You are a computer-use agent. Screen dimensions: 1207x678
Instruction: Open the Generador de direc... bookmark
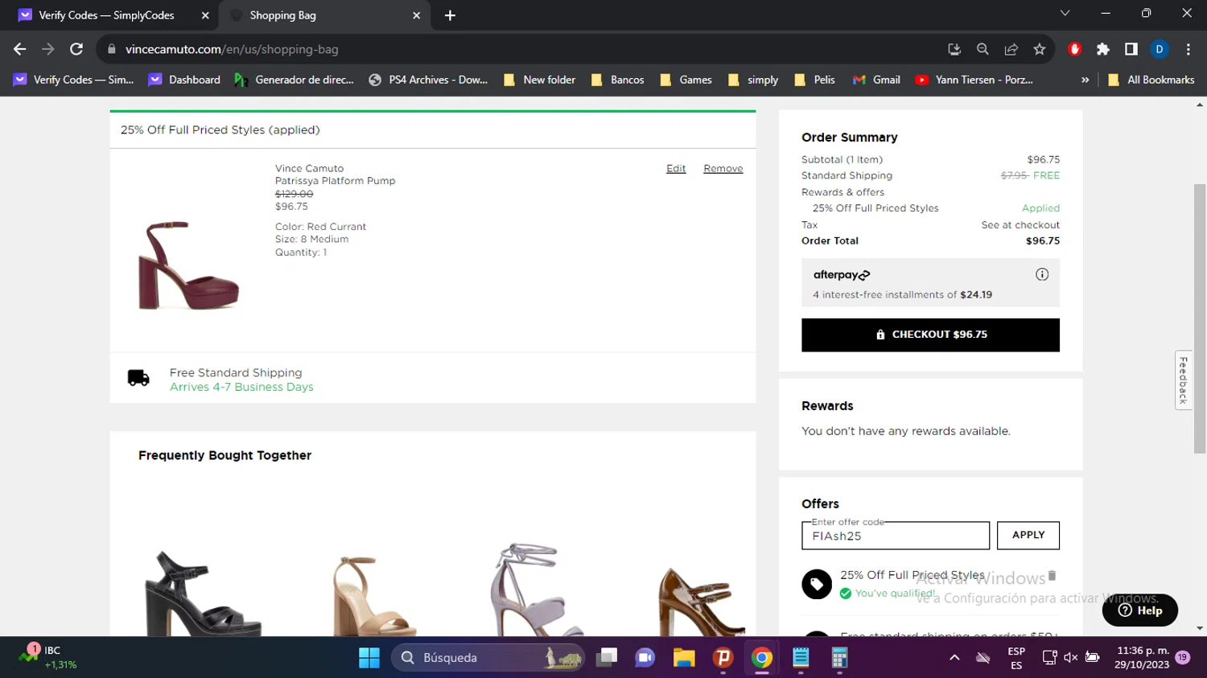(294, 80)
